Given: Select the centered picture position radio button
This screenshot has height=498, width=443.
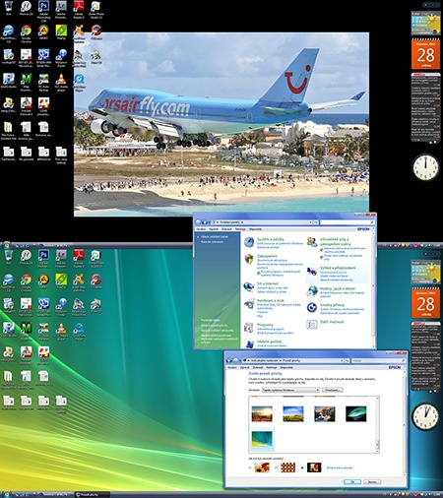Looking at the screenshot, I should (302, 467).
